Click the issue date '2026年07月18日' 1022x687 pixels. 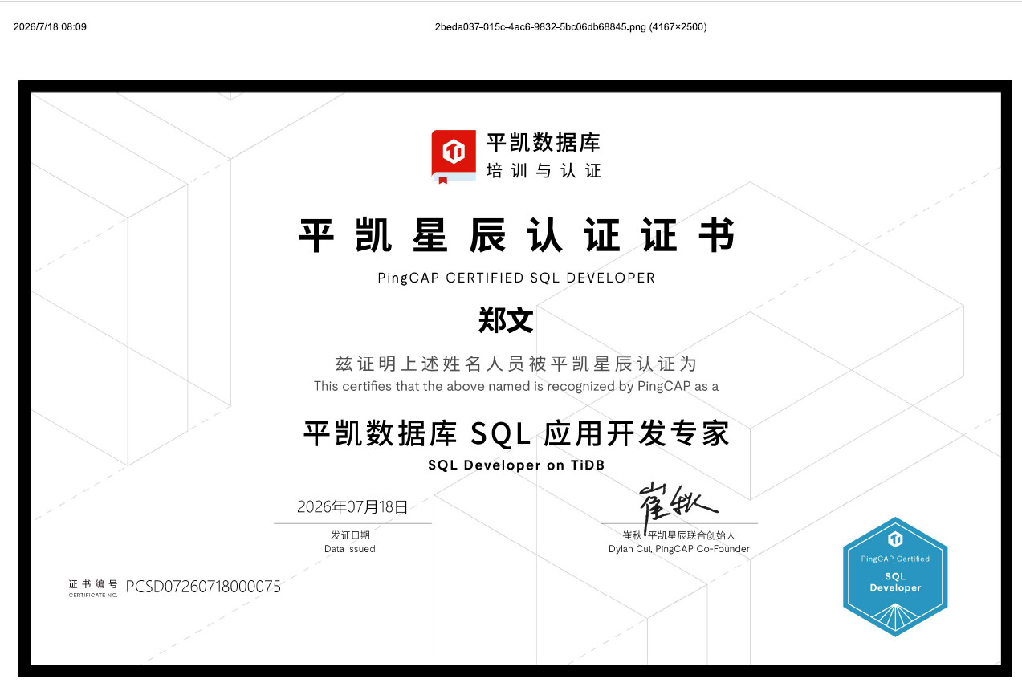click(x=352, y=506)
